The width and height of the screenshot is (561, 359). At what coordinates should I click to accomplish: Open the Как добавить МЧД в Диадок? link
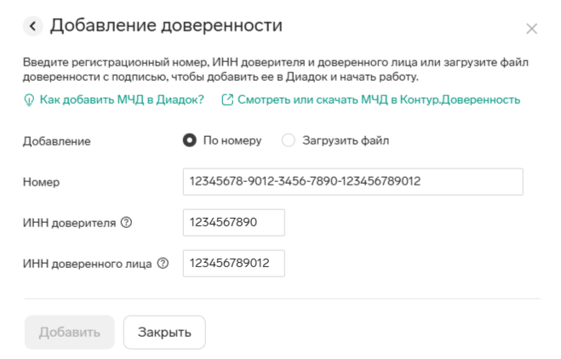click(122, 100)
